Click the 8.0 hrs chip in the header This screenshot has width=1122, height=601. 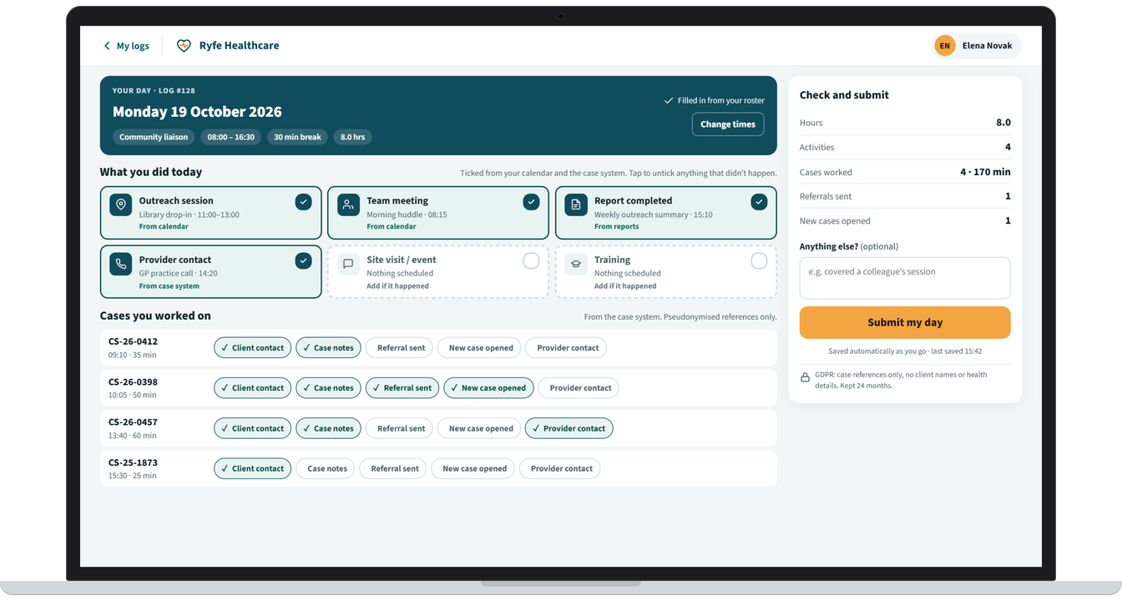coord(352,137)
